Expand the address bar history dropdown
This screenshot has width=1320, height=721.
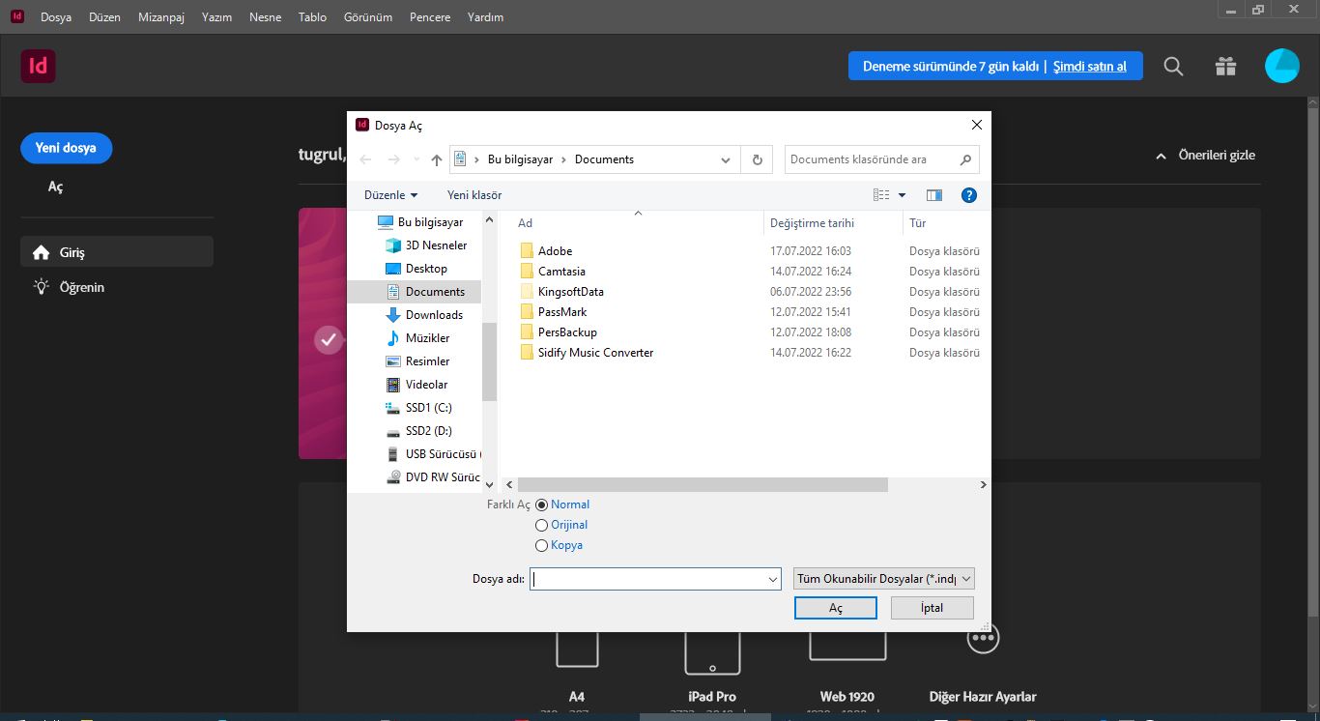(x=726, y=159)
